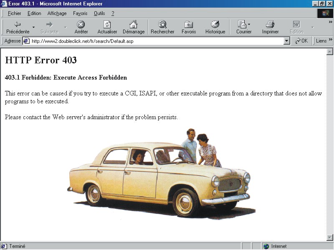Expand the Précédente history dropdown arrow

tap(34, 27)
